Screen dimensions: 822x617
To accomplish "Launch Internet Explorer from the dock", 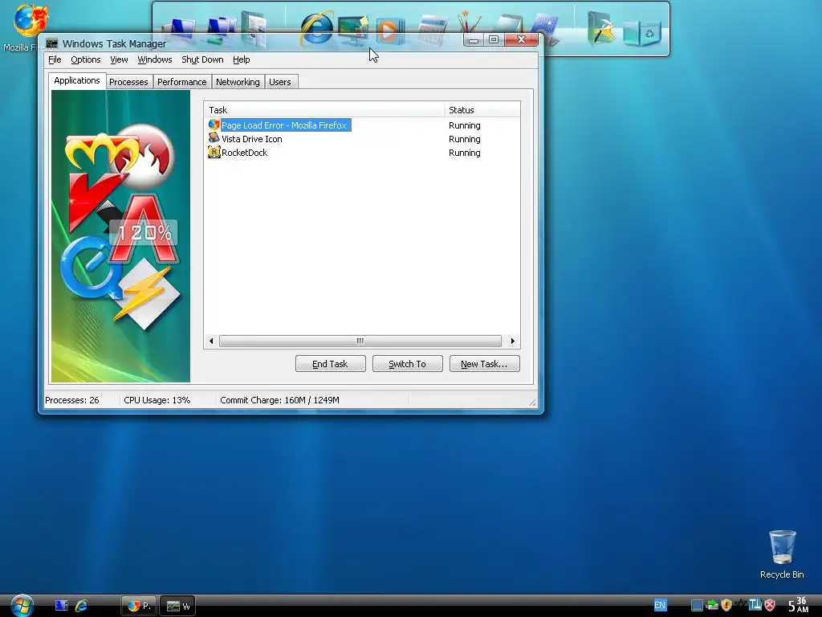I will point(316,28).
